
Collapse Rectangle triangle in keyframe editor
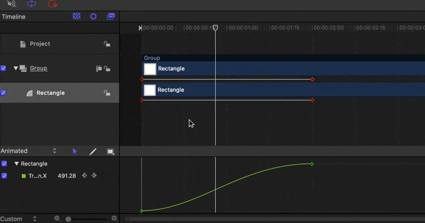click(x=16, y=164)
